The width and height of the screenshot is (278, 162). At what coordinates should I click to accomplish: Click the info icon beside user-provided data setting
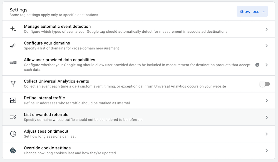pos(257,65)
